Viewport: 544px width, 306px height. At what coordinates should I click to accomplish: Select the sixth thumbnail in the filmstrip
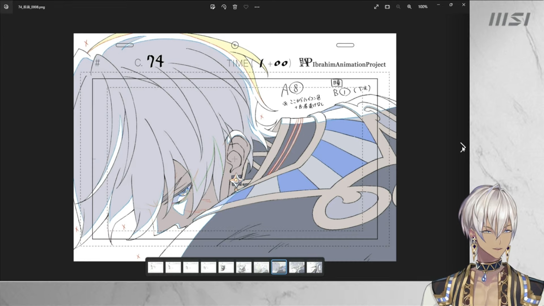244,267
